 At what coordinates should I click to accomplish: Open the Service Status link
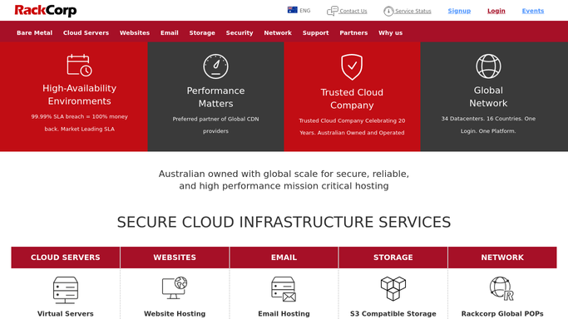click(407, 11)
